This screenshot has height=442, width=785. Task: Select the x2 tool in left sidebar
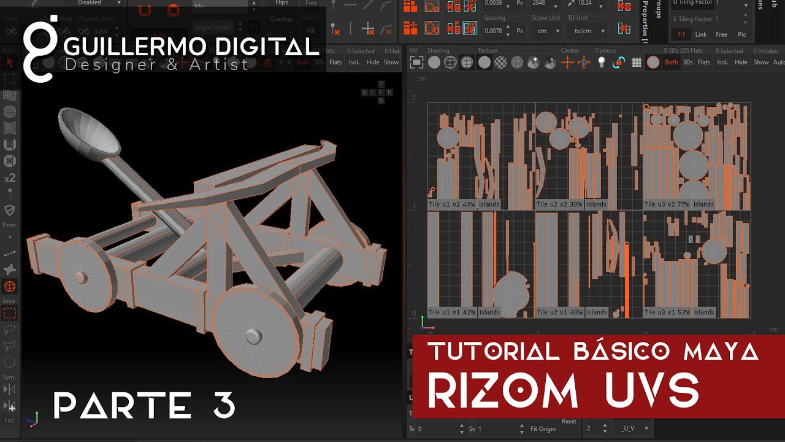tap(10, 178)
